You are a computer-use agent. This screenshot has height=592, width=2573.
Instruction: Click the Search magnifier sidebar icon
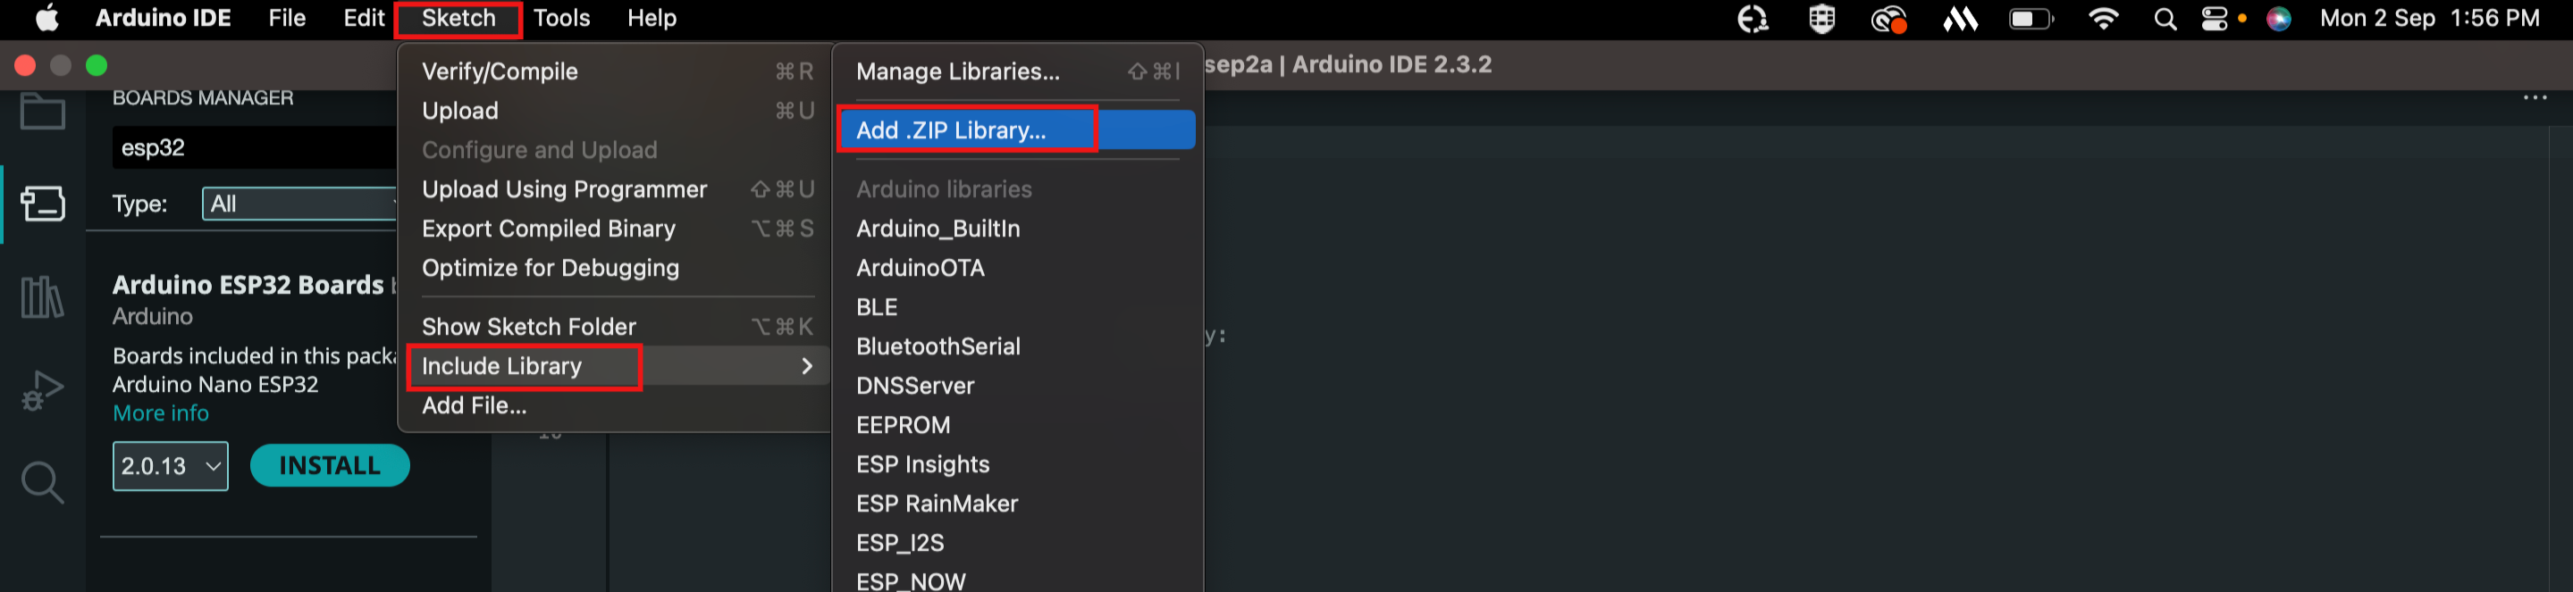point(43,482)
